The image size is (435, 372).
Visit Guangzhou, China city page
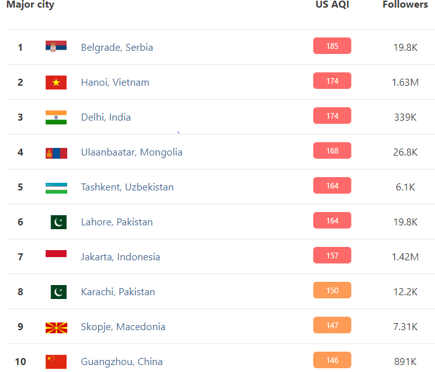(x=122, y=362)
